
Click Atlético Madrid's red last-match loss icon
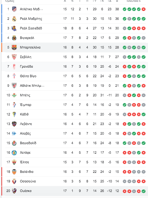(143, 9)
